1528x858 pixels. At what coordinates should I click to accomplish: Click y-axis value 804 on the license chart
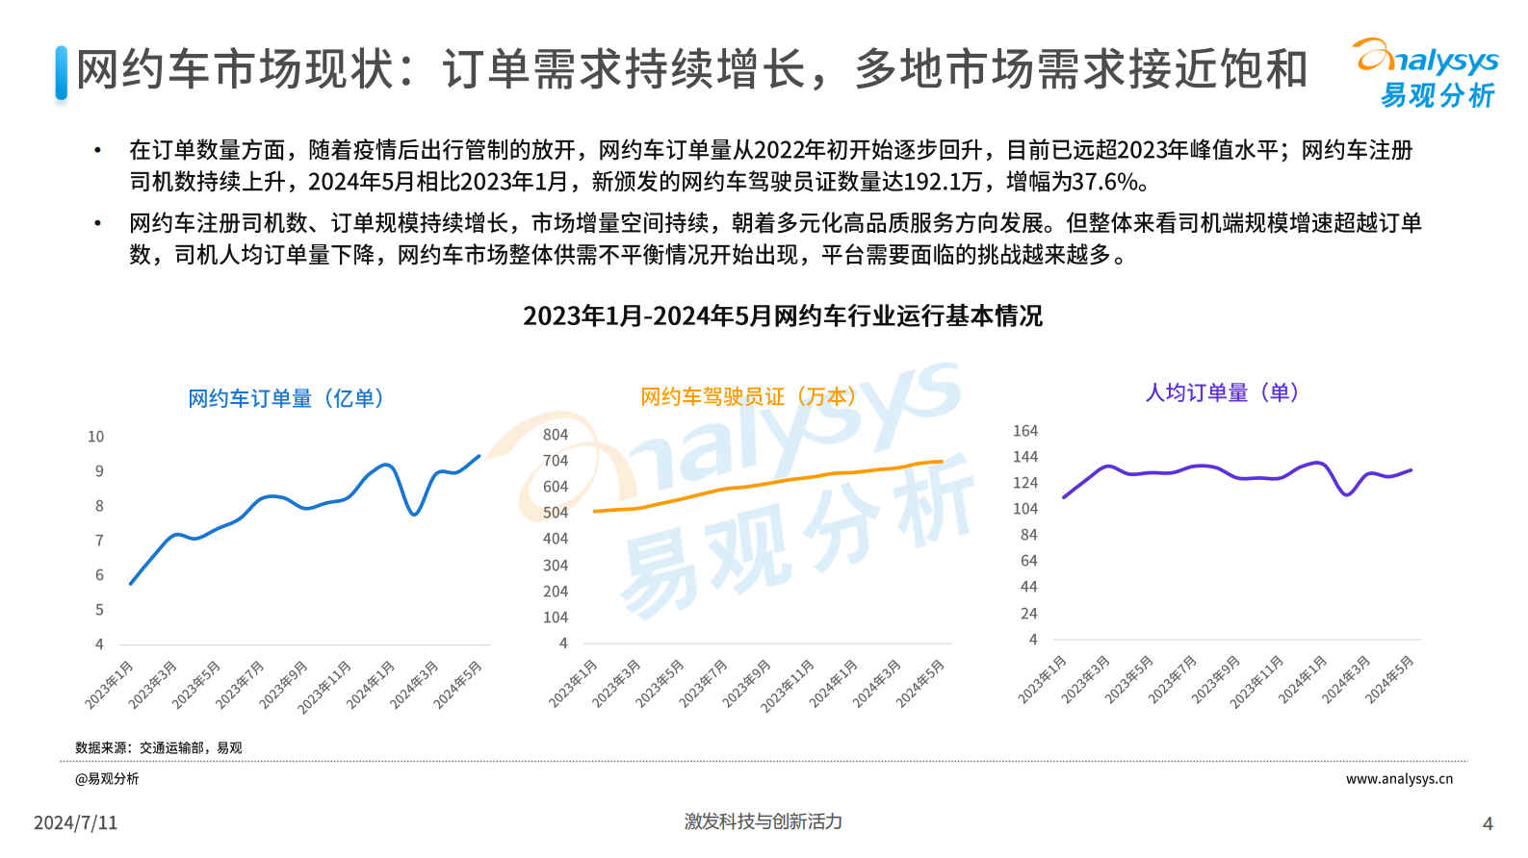coord(556,435)
